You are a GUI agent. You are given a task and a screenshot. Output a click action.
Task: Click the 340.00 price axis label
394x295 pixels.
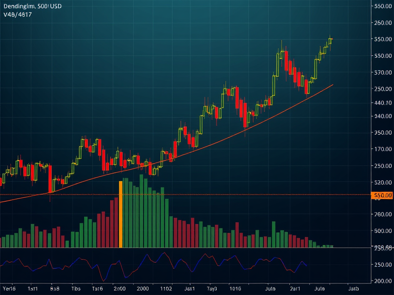(382, 116)
